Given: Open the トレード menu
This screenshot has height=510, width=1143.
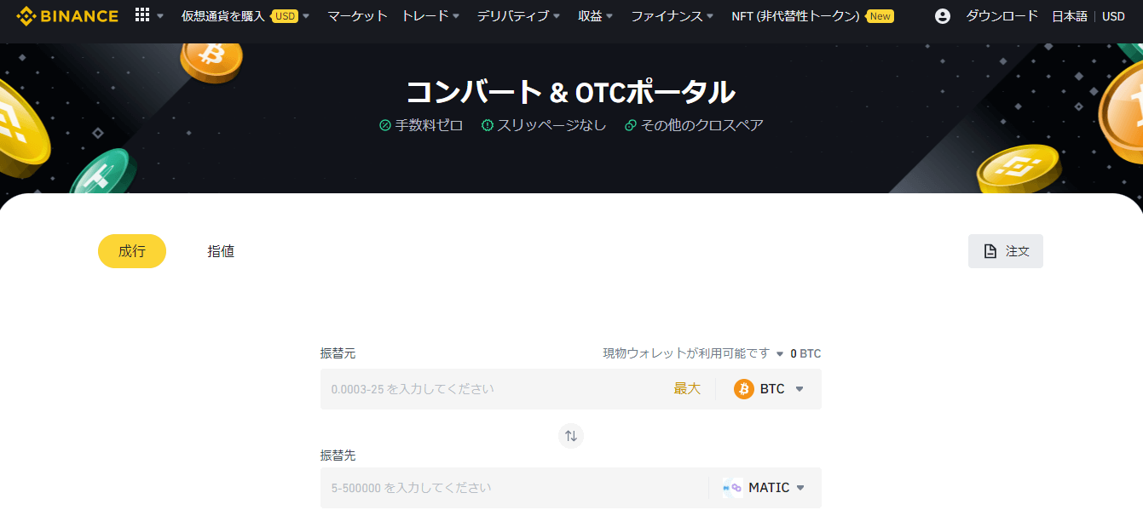Looking at the screenshot, I should [x=430, y=15].
